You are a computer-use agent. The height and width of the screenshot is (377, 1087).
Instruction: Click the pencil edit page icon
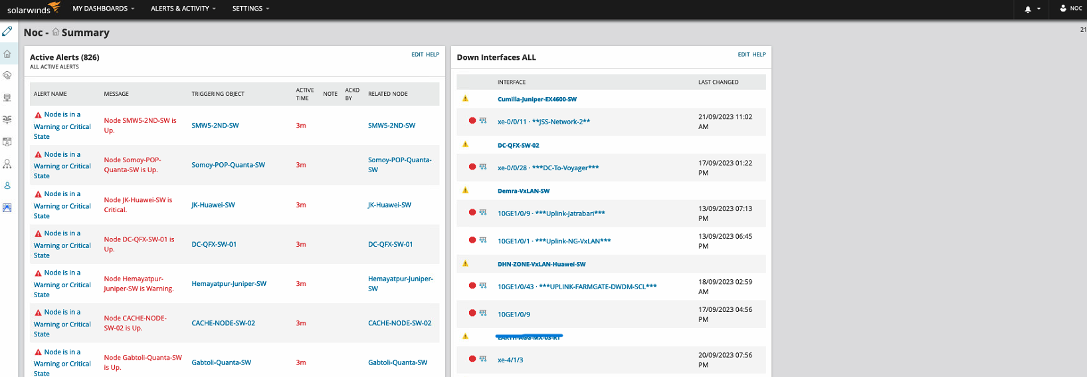7,31
